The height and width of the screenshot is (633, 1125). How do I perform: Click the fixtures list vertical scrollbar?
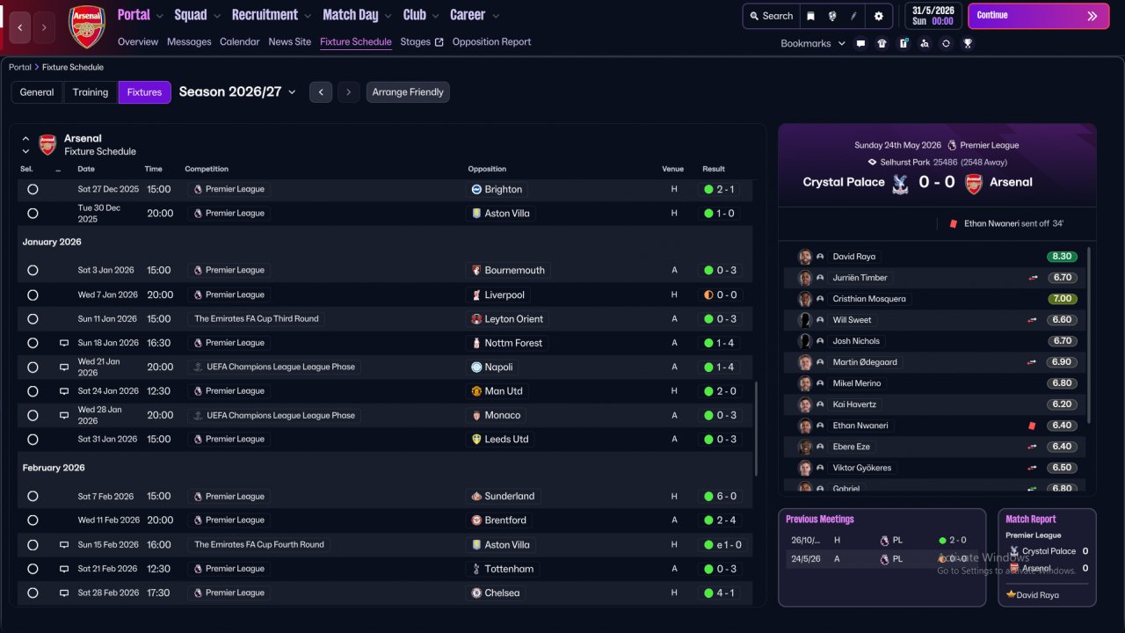point(756,429)
